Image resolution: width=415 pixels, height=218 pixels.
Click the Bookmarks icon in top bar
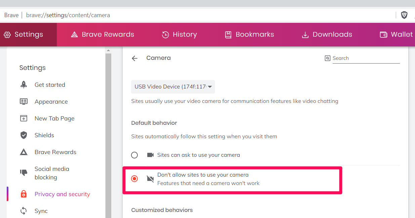pos(228,35)
